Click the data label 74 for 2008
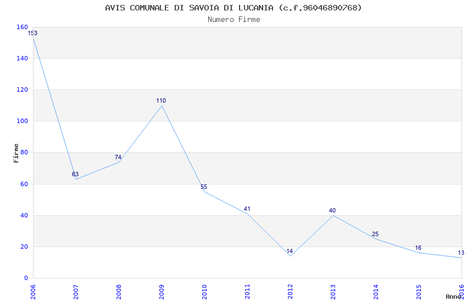This screenshot has height=302, width=467. click(118, 157)
